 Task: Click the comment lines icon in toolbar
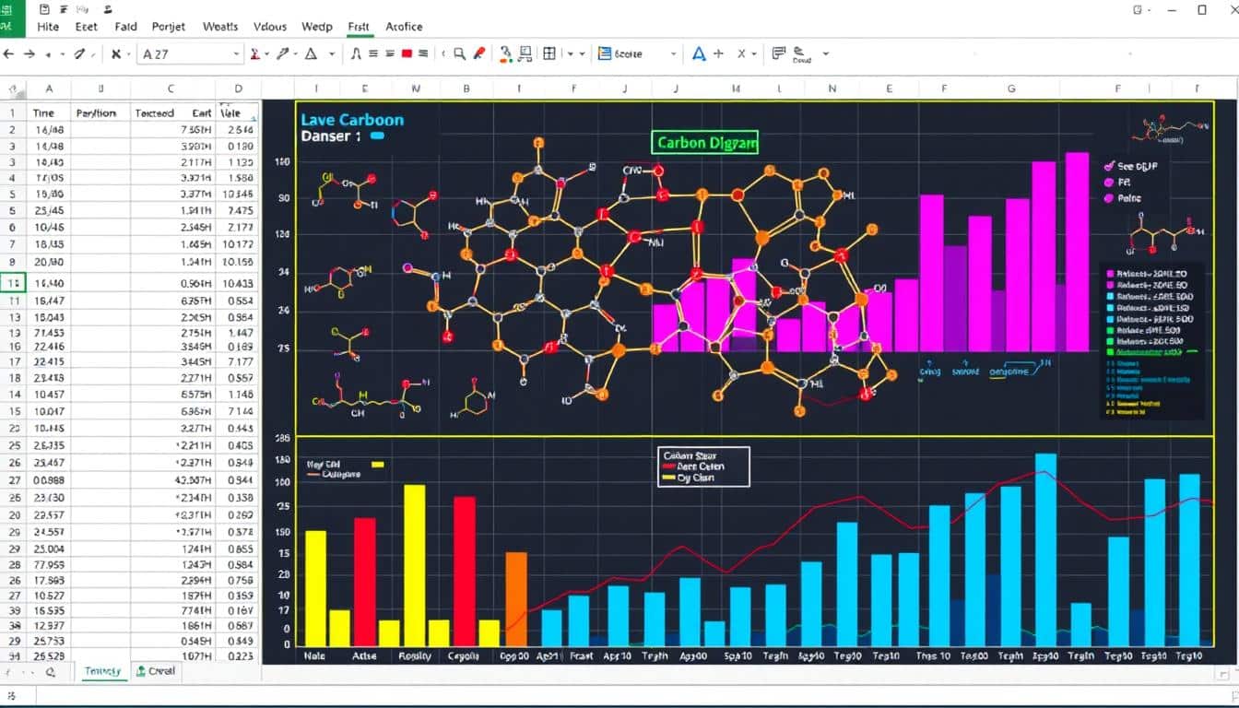[x=778, y=53]
